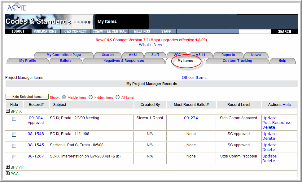Viewport: 302px width, 182px height.
Task: Delete record 08-1267
Action: pyautogui.click(x=269, y=161)
